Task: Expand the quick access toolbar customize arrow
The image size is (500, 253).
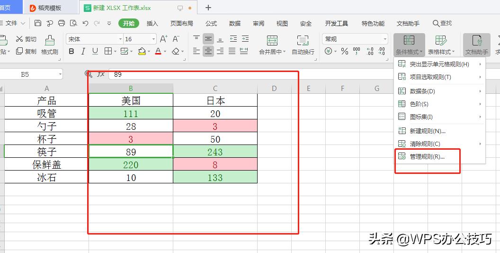Action: point(109,23)
